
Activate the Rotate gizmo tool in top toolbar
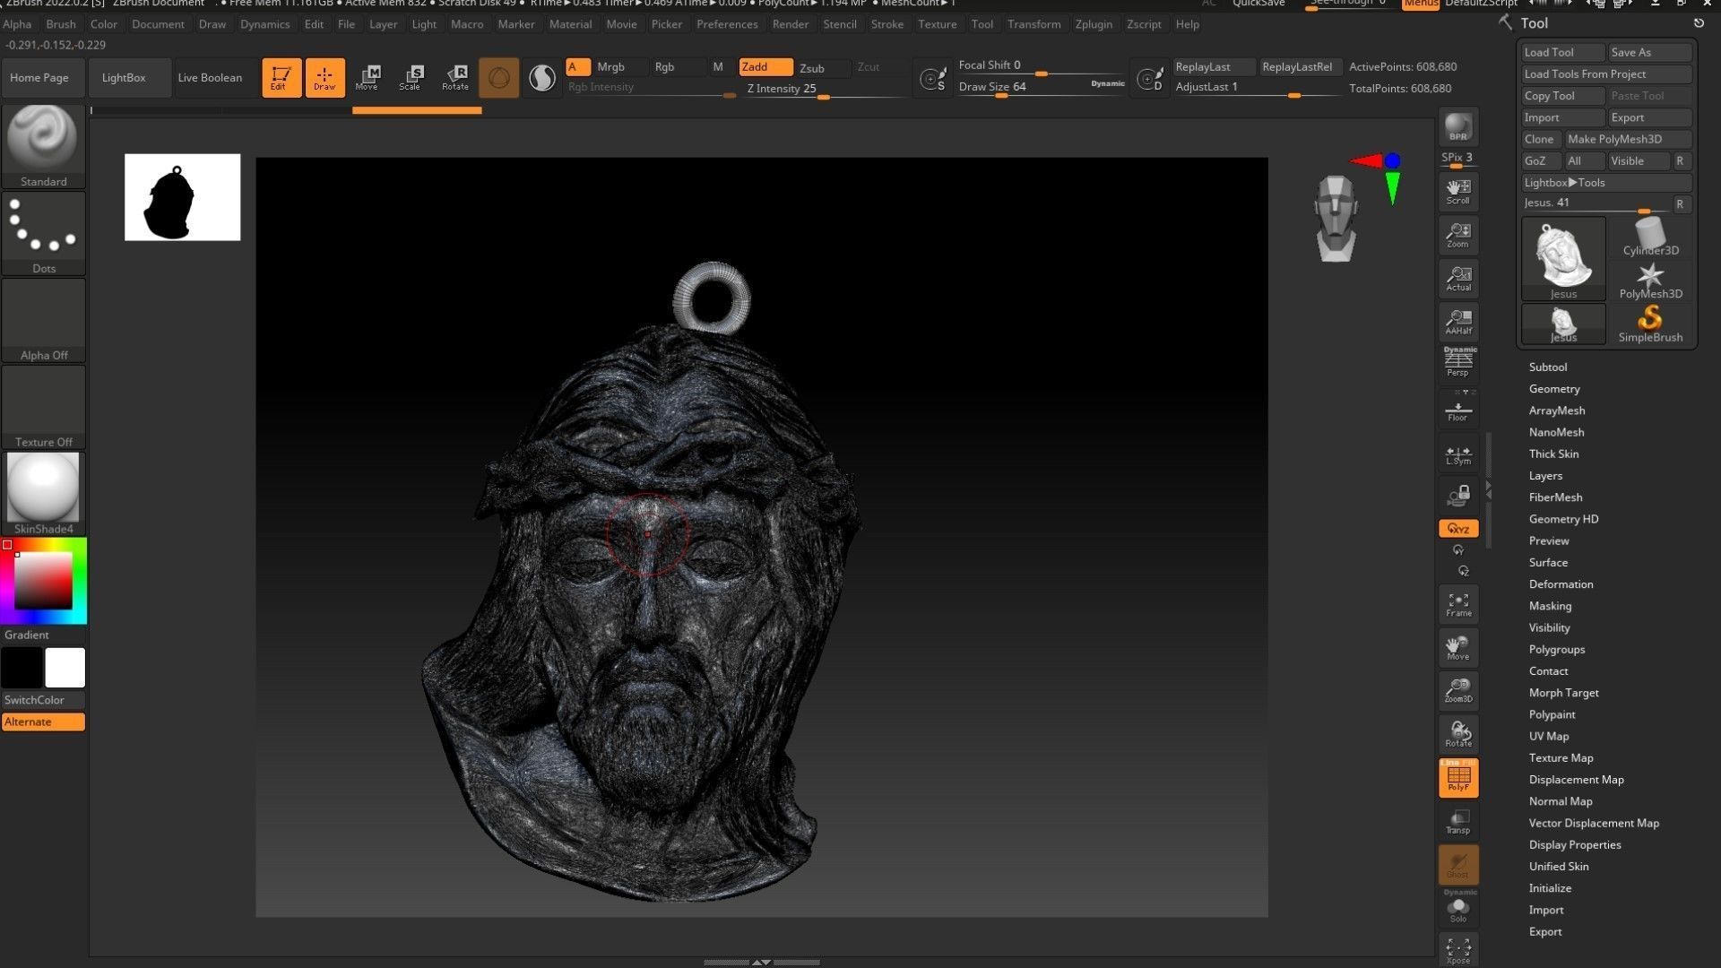(455, 78)
